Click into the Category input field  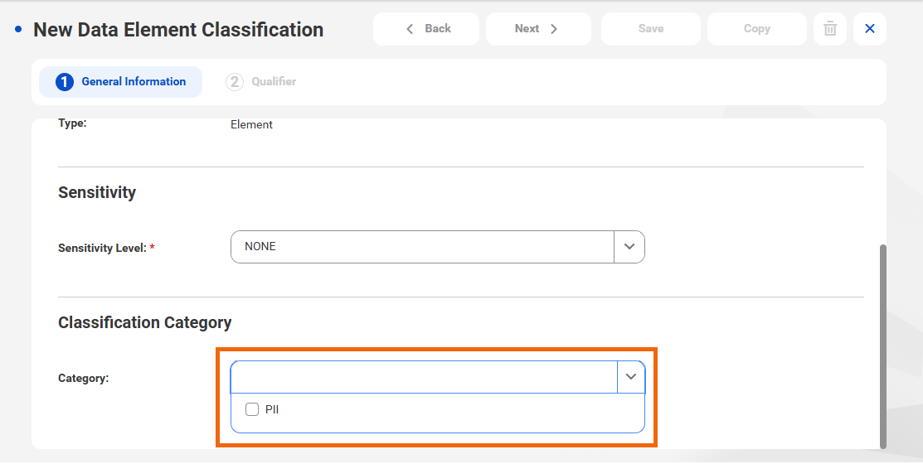tap(424, 376)
